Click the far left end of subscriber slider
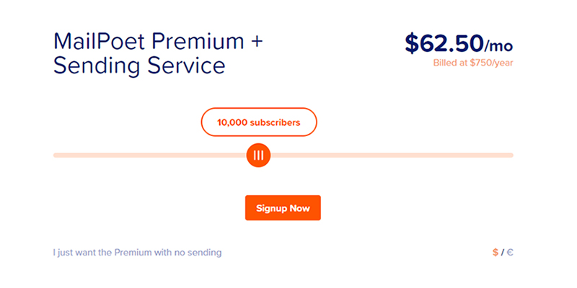This screenshot has height=288, width=577. pyautogui.click(x=56, y=155)
